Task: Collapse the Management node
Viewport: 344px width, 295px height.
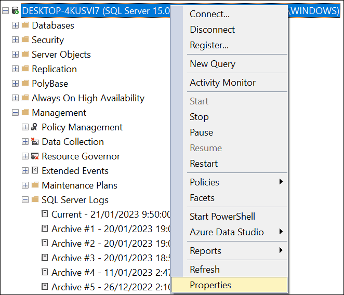Action: pyautogui.click(x=15, y=113)
